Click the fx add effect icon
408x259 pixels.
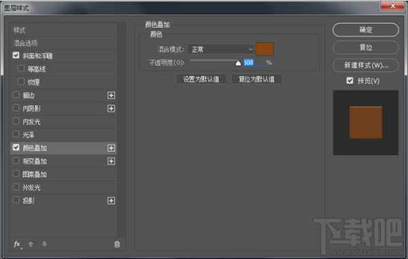[x=18, y=244]
